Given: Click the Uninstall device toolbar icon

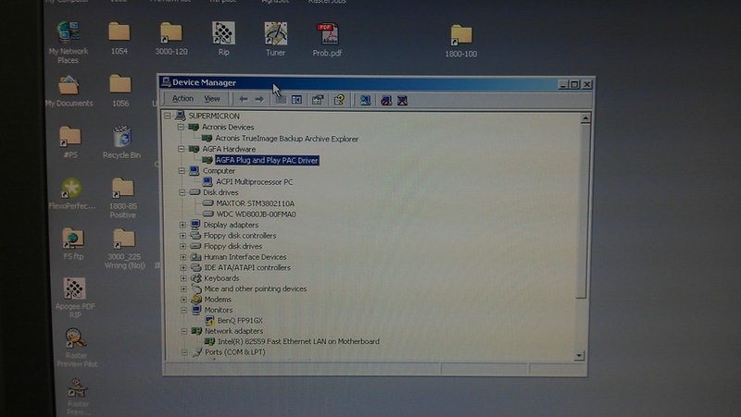Looking at the screenshot, I should coord(403,101).
